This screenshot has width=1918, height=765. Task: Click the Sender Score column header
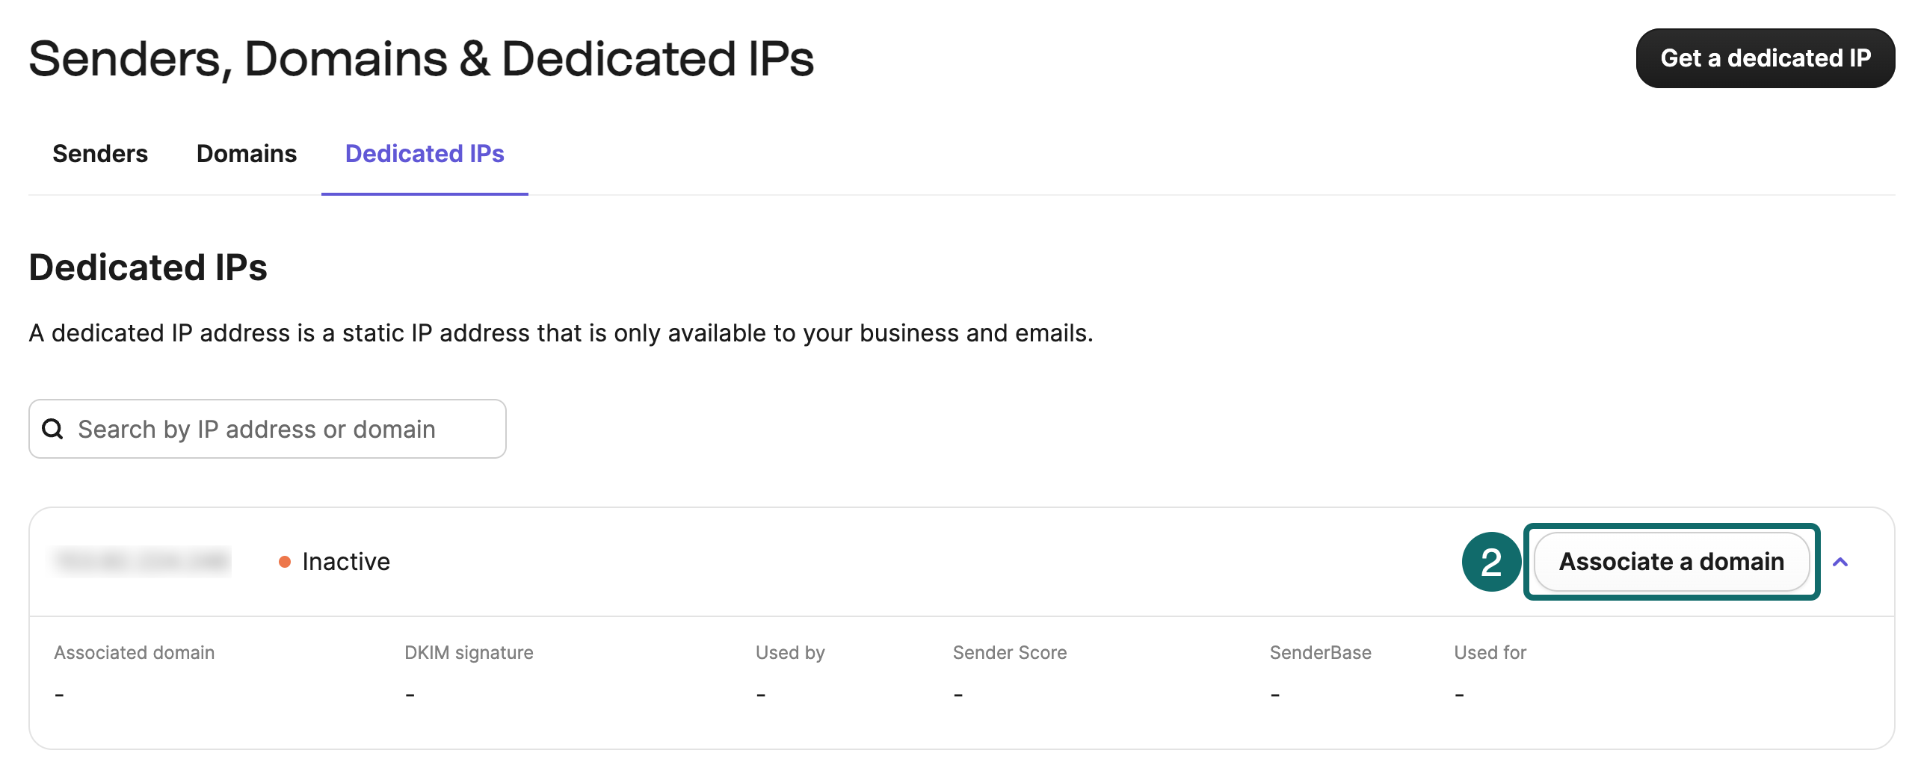1009,652
